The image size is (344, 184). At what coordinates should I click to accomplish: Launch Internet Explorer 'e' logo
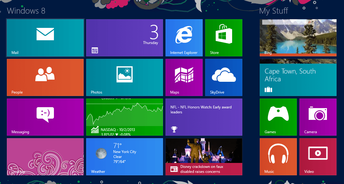coord(184,34)
